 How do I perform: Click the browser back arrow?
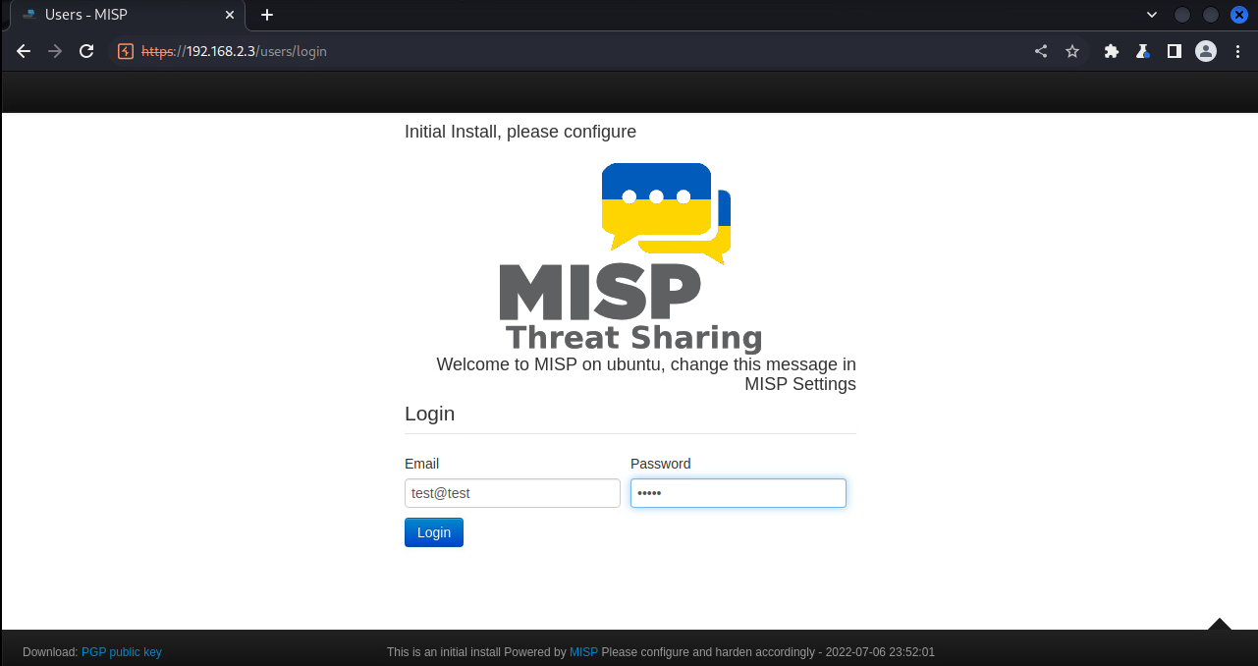pos(24,51)
